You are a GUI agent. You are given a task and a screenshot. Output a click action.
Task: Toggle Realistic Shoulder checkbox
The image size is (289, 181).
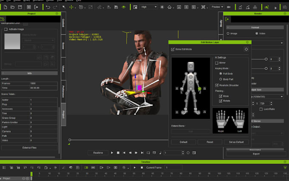tap(217, 85)
